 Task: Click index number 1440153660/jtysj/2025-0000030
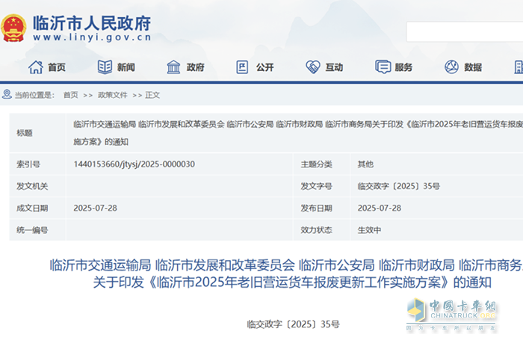pyautogui.click(x=134, y=164)
